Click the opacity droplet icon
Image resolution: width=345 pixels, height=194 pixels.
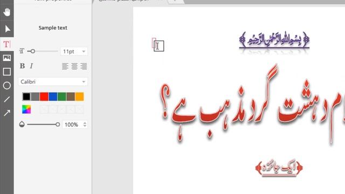click(22, 124)
